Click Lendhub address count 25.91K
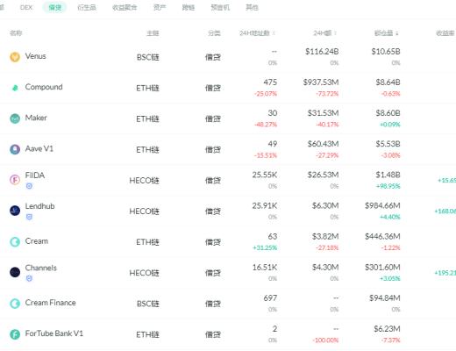Screen dimensions: 456x351 pos(265,205)
